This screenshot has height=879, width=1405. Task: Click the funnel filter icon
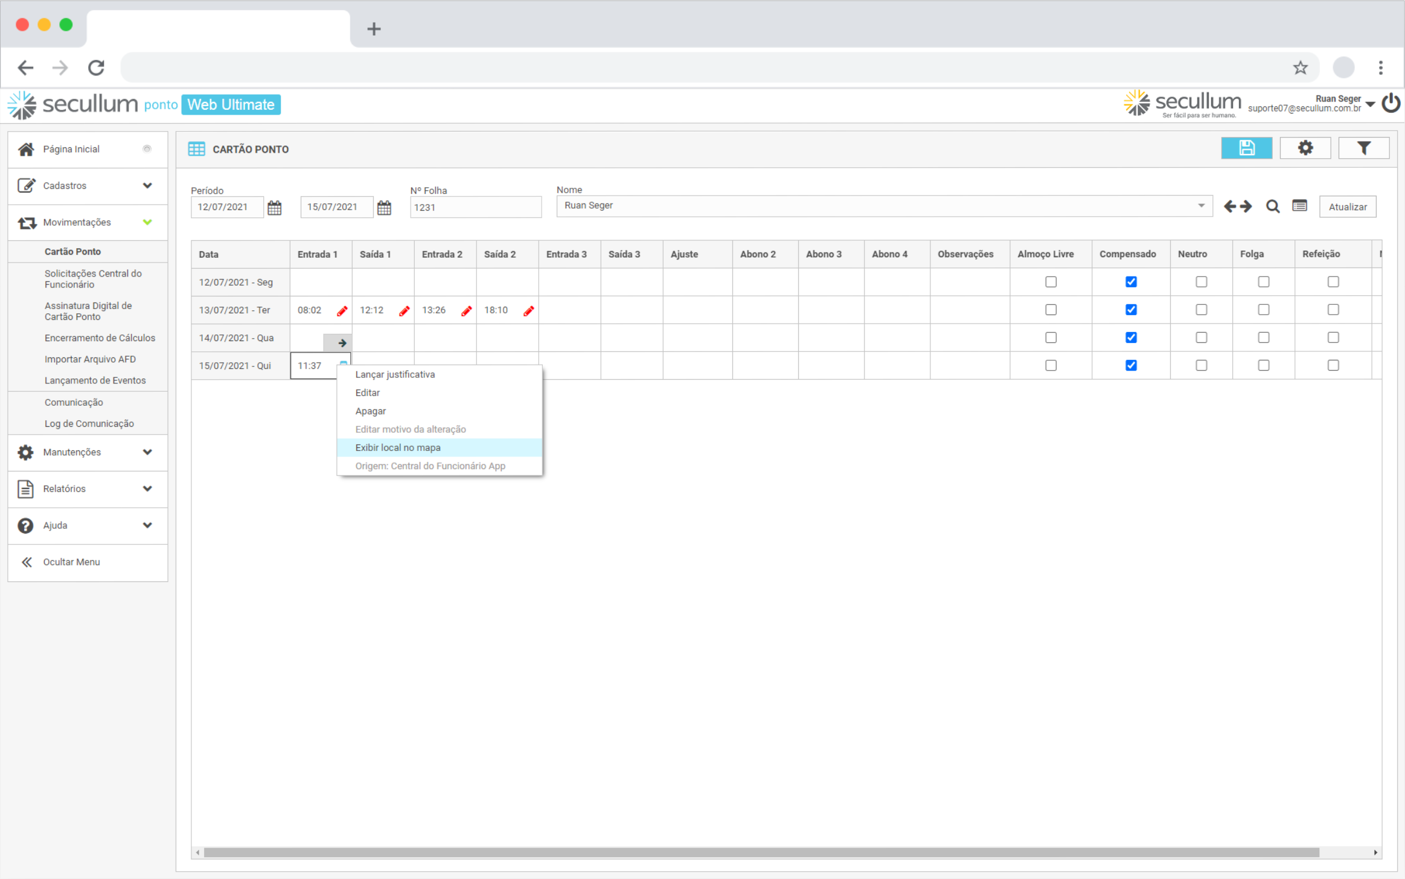(1363, 149)
